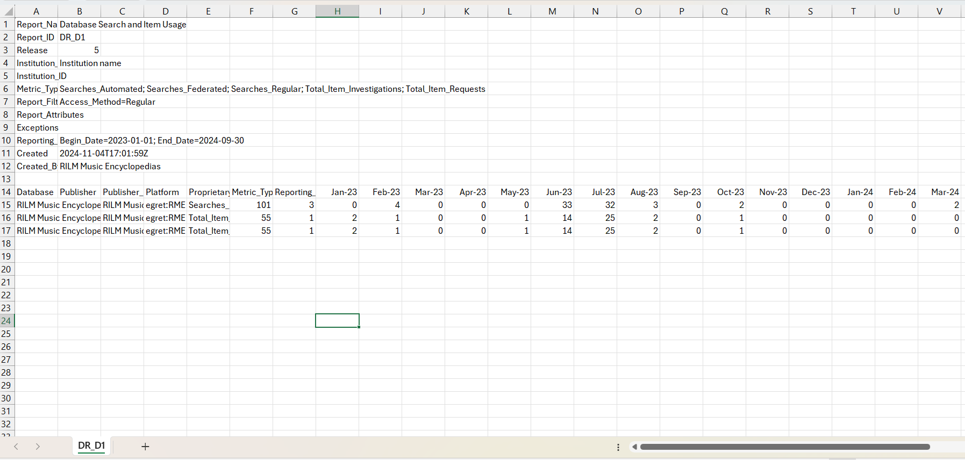Viewport: 965px width, 460px height.
Task: Click the 'Jun-23' header cell
Action: pyautogui.click(x=552, y=192)
